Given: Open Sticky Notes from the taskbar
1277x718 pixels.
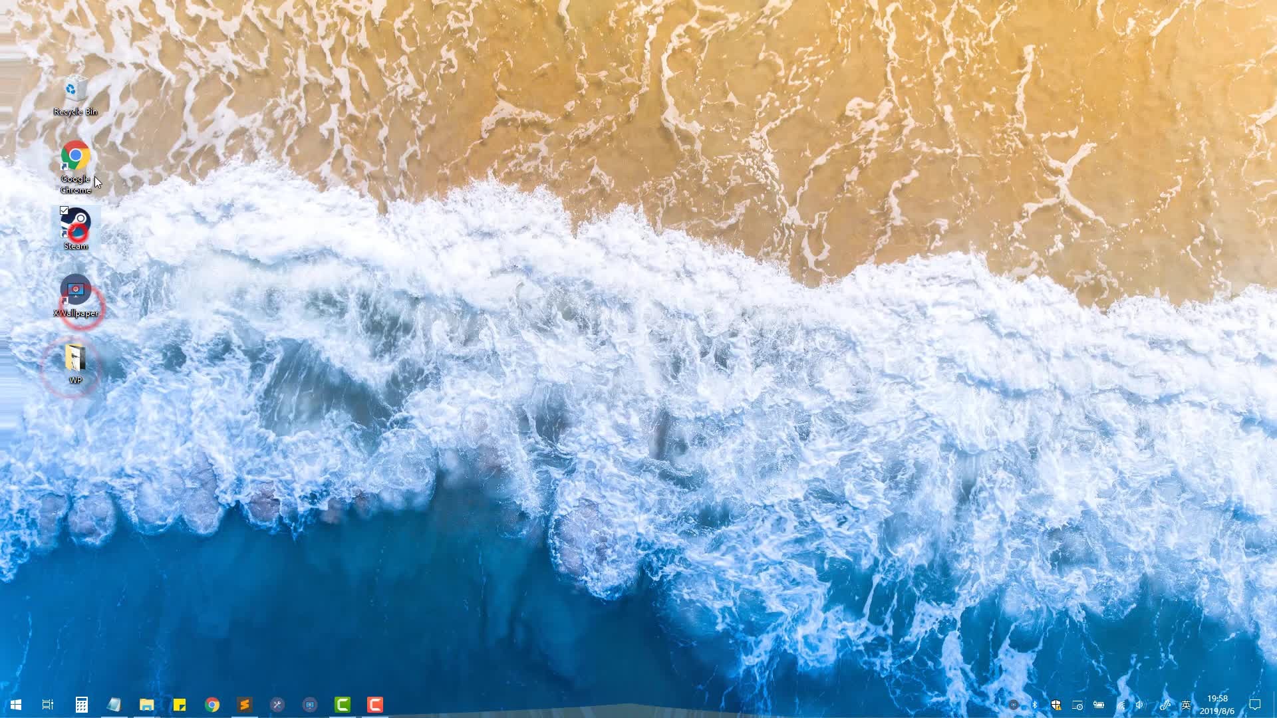Looking at the screenshot, I should tap(180, 705).
